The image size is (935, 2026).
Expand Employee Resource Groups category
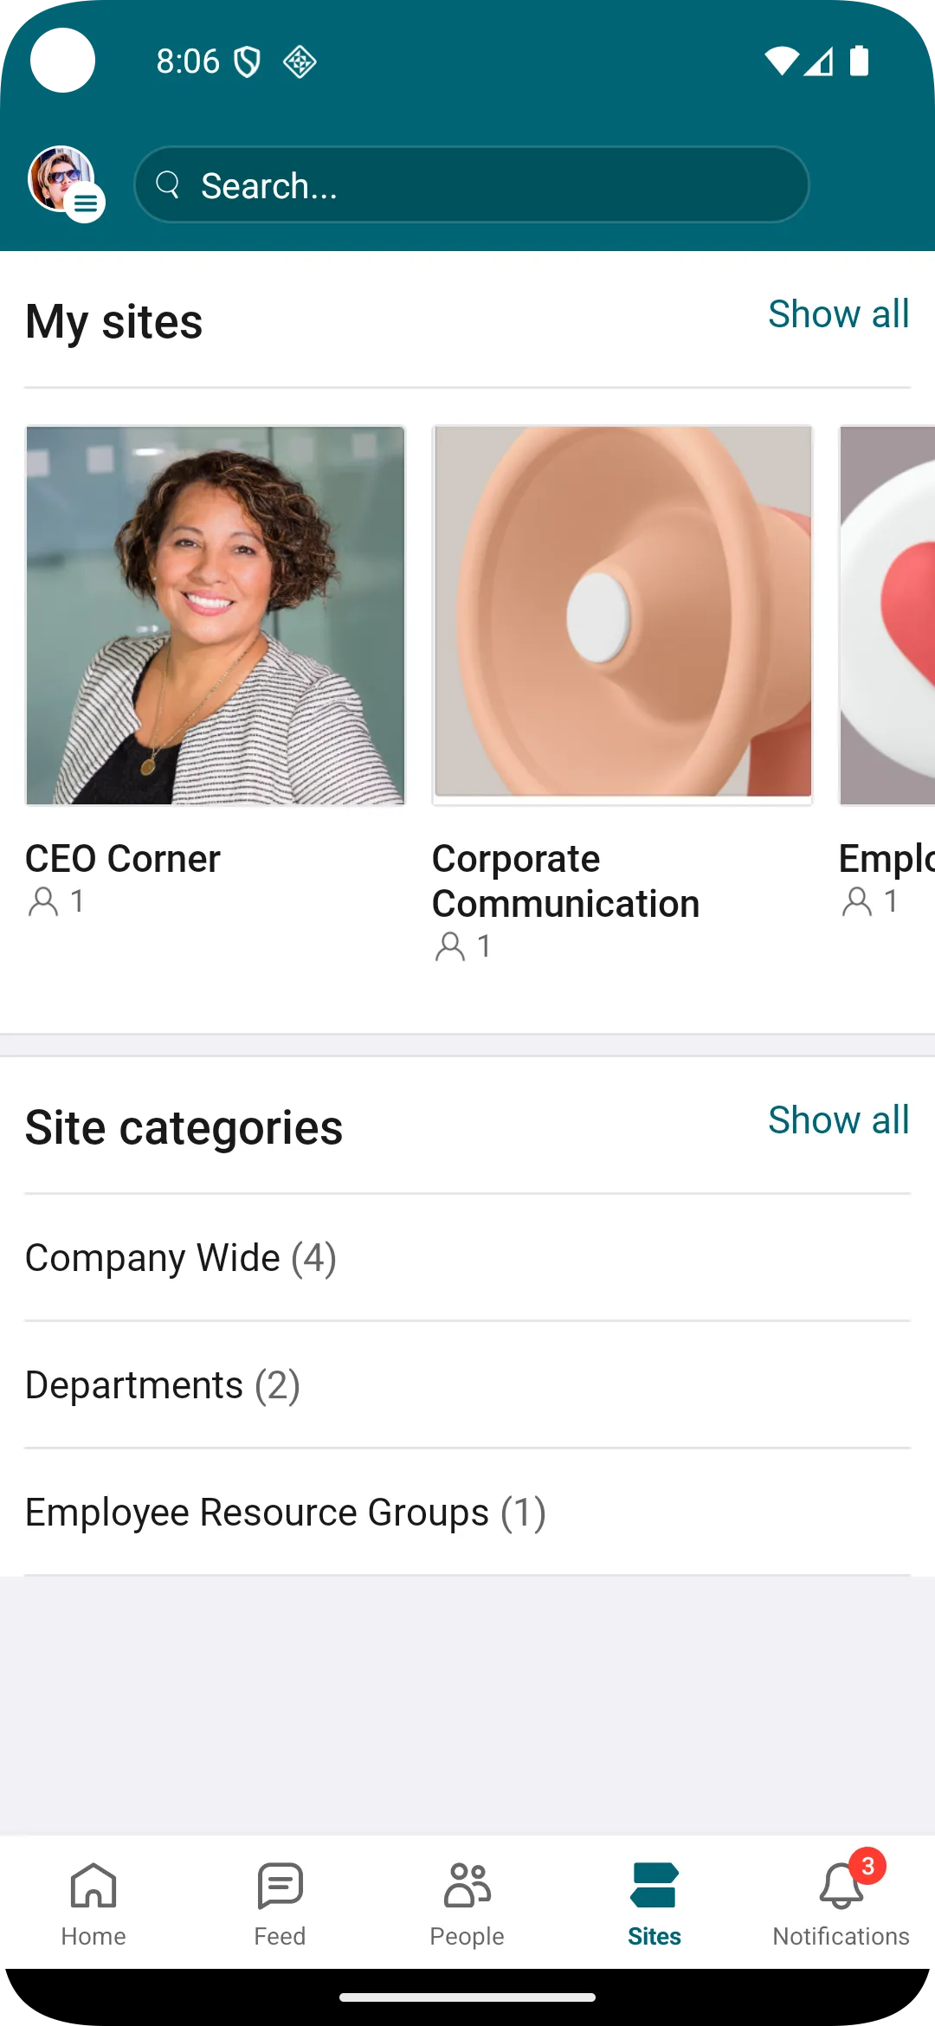click(286, 1513)
